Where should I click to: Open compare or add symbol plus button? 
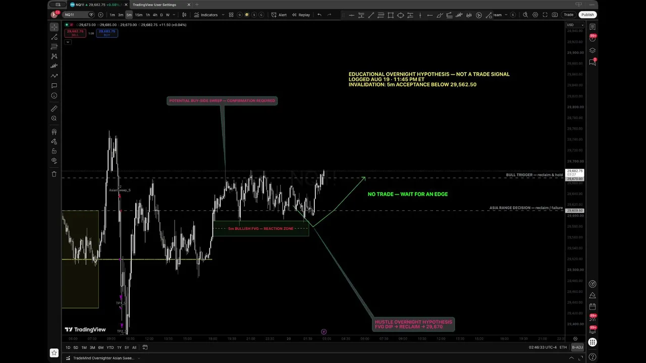tap(100, 15)
